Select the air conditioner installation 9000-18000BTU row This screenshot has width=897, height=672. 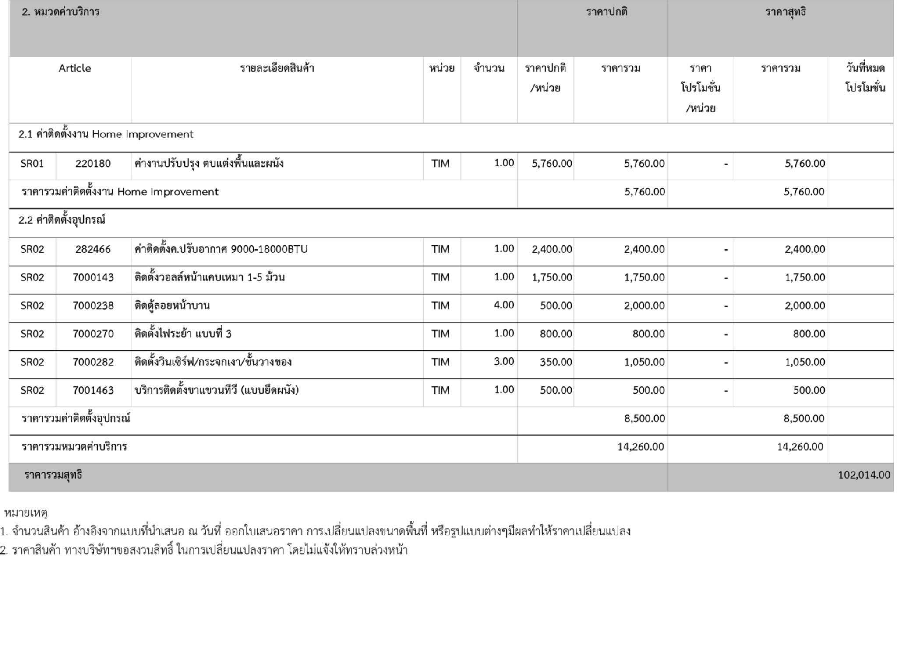(x=221, y=249)
